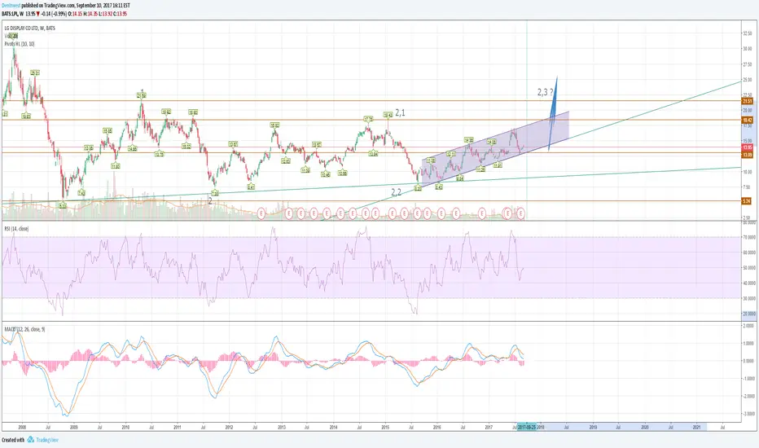
Task: Click the 21.51 price level label
Action: [x=747, y=101]
